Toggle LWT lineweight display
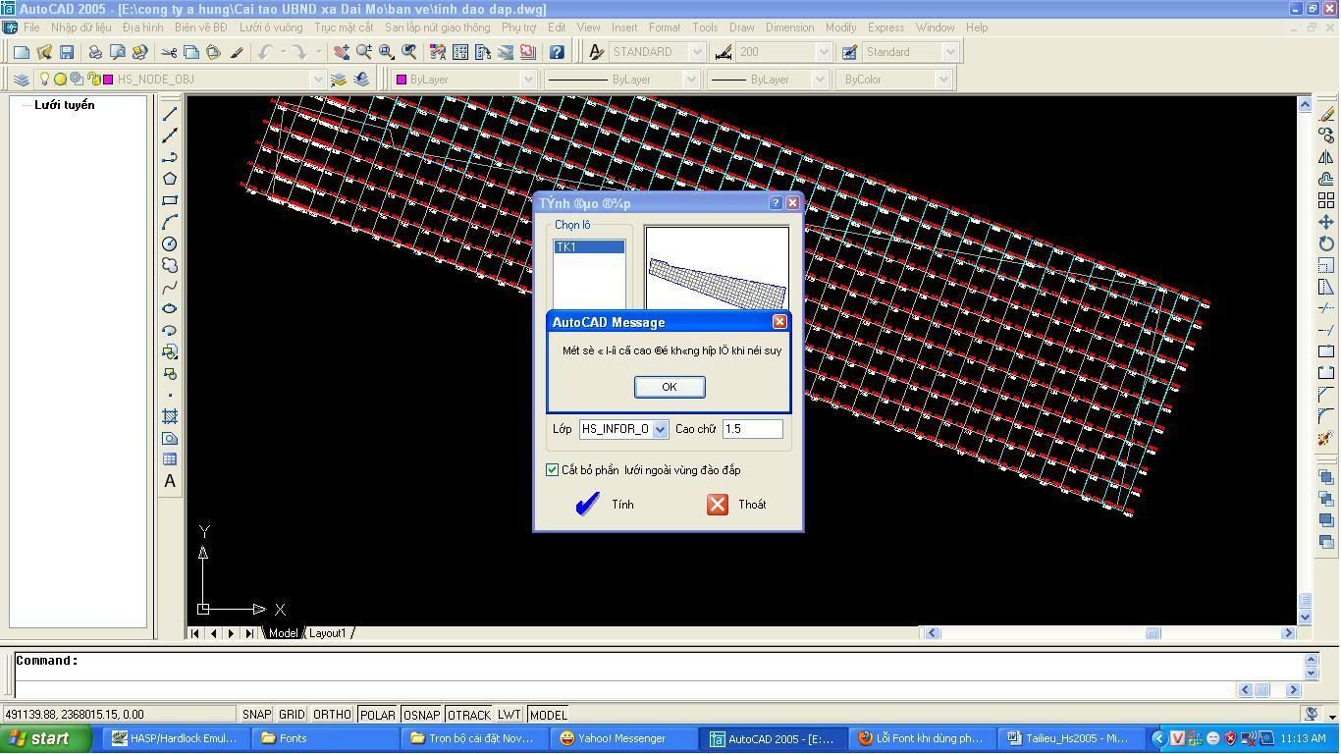Viewport: 1341px width, 754px height. [510, 715]
